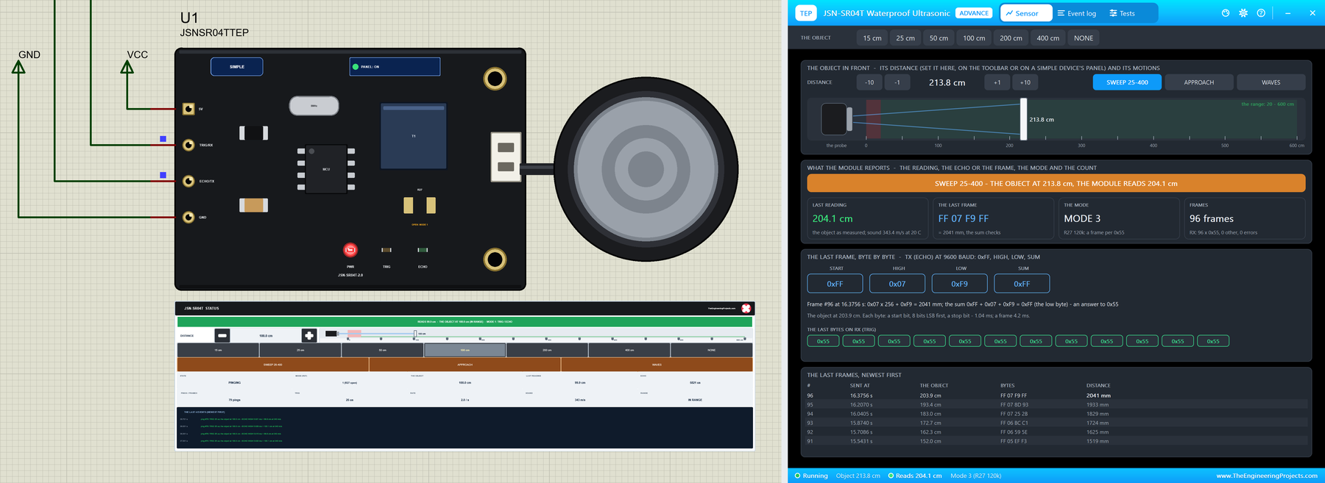Click the ECHO/TX pin on the module
The height and width of the screenshot is (483, 1325).
coord(188,181)
